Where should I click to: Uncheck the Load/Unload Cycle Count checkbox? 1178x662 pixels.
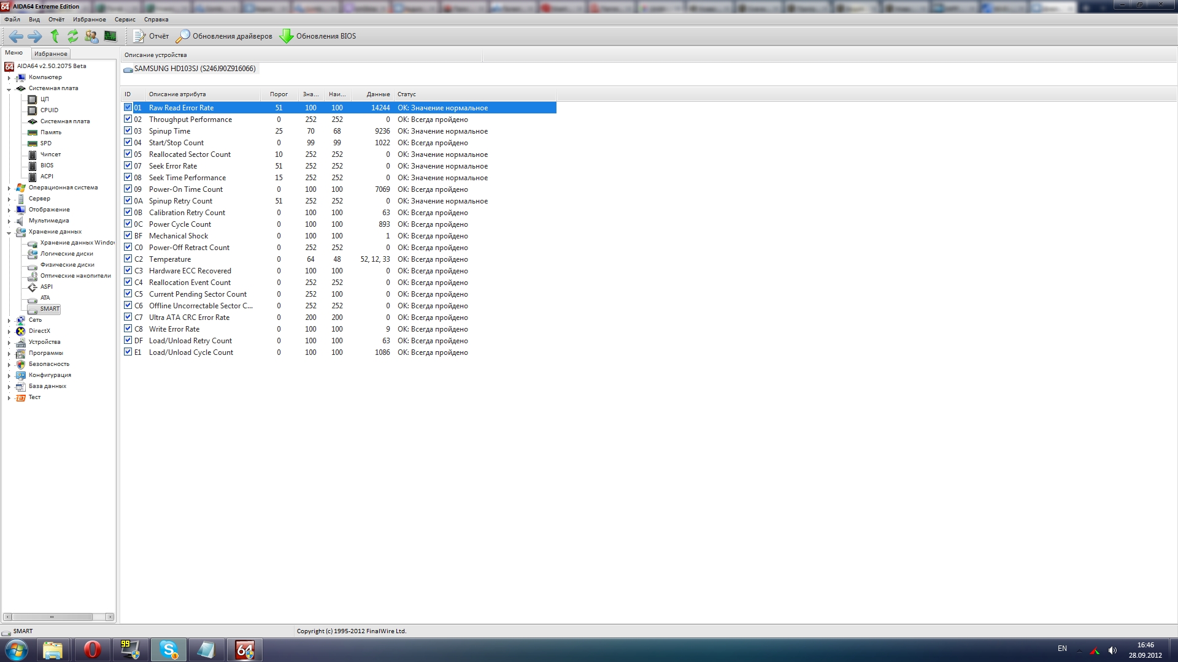tap(128, 352)
